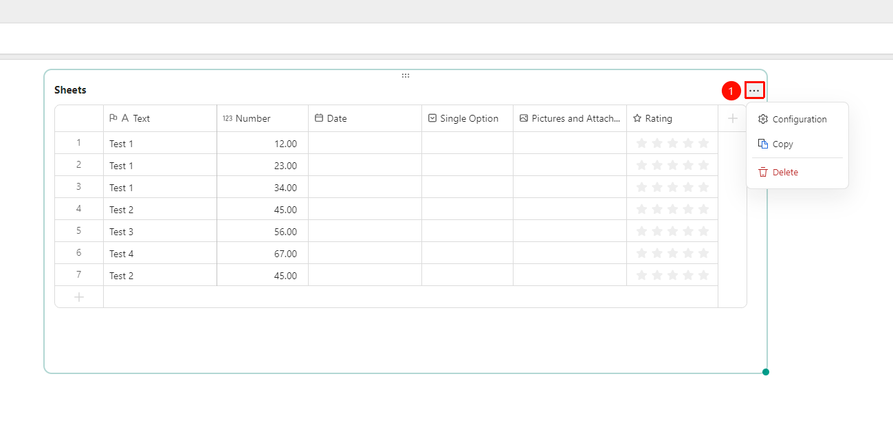
Task: Open the Single Option cell in row 2
Action: (467, 165)
